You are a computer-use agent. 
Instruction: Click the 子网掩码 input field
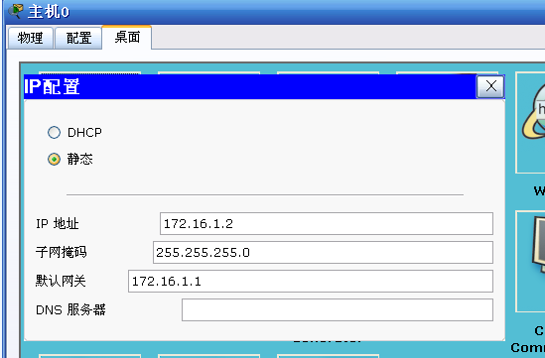coord(323,253)
